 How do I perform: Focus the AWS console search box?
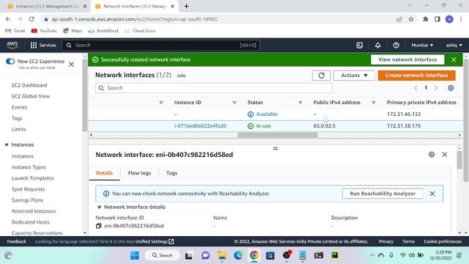coord(161,45)
